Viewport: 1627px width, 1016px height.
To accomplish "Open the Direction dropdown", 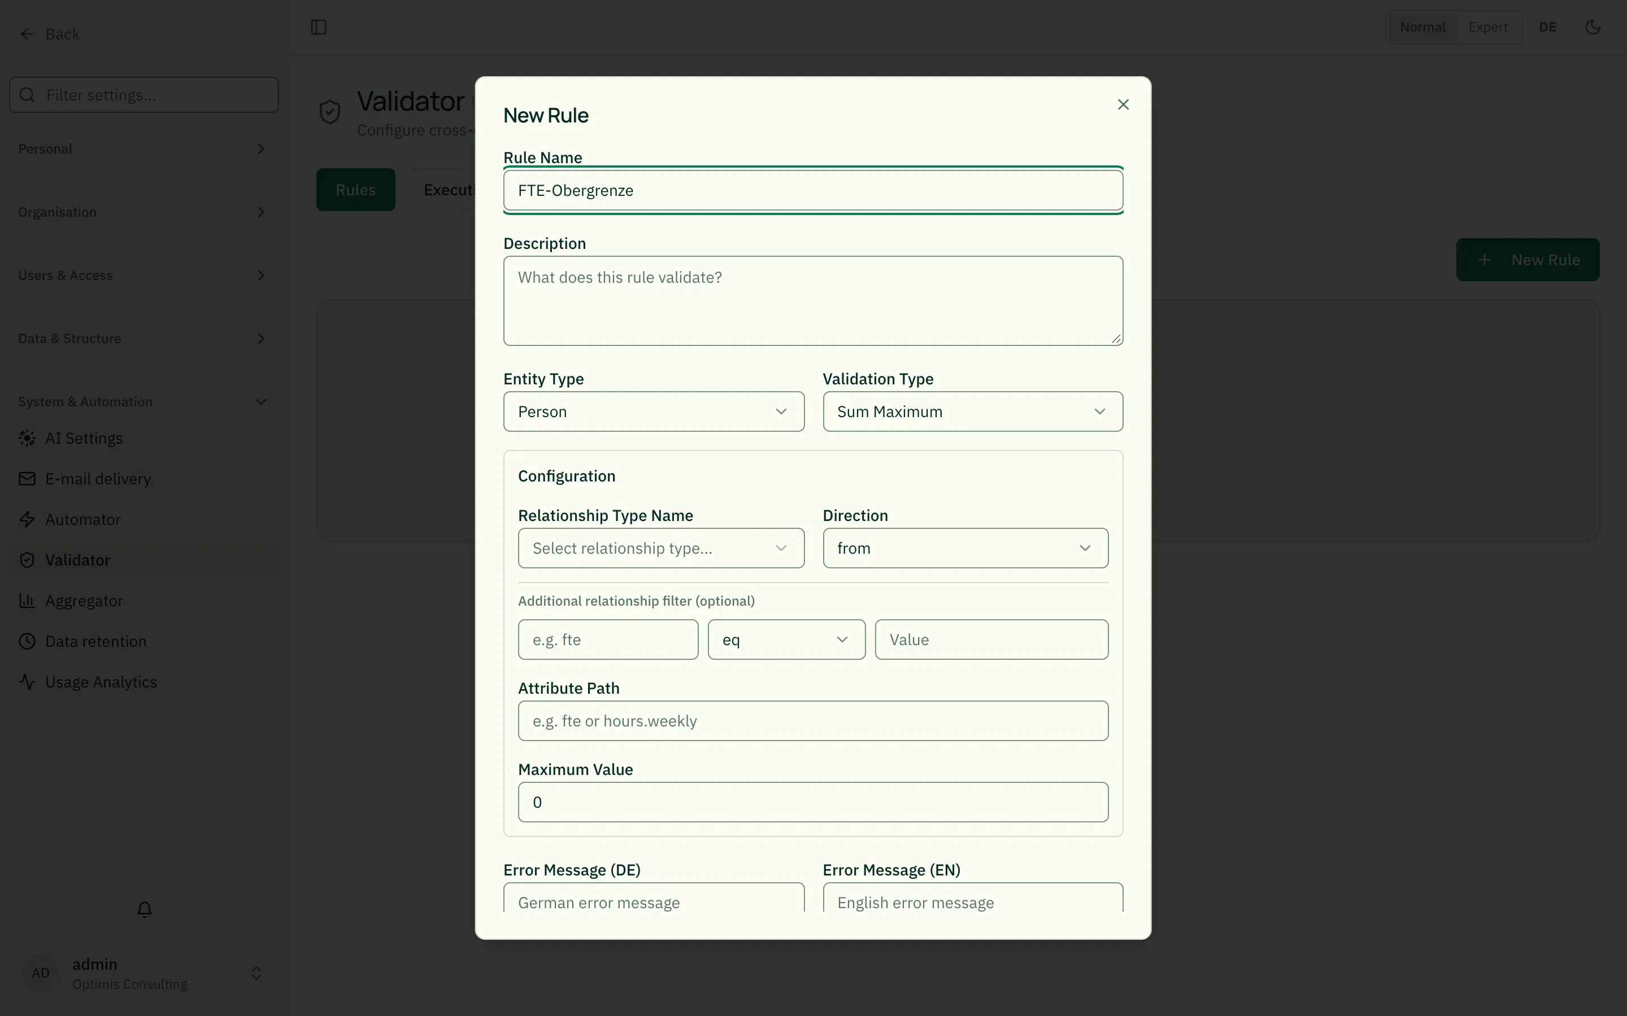I will click(965, 548).
